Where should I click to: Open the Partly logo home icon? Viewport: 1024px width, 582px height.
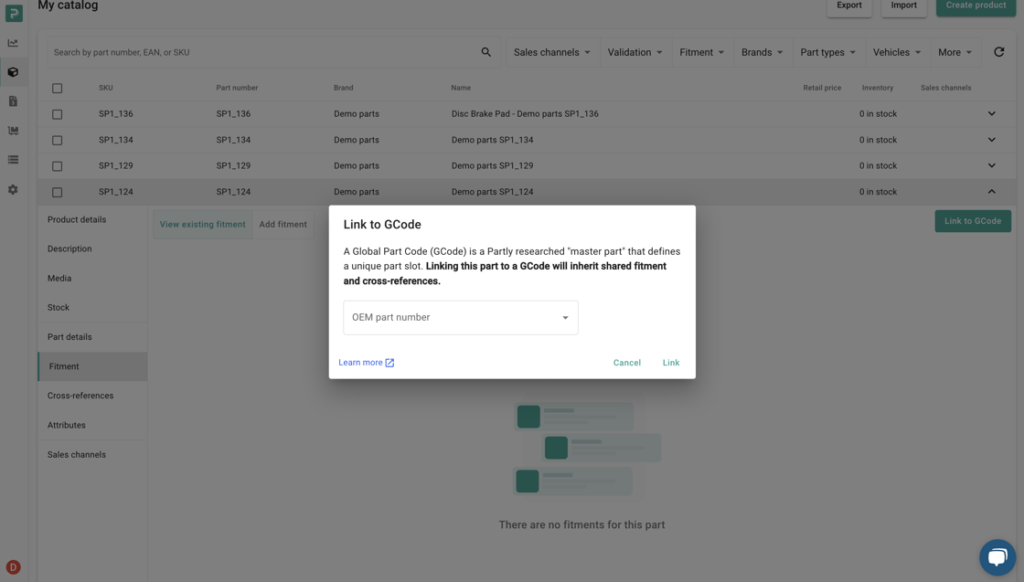(x=13, y=13)
